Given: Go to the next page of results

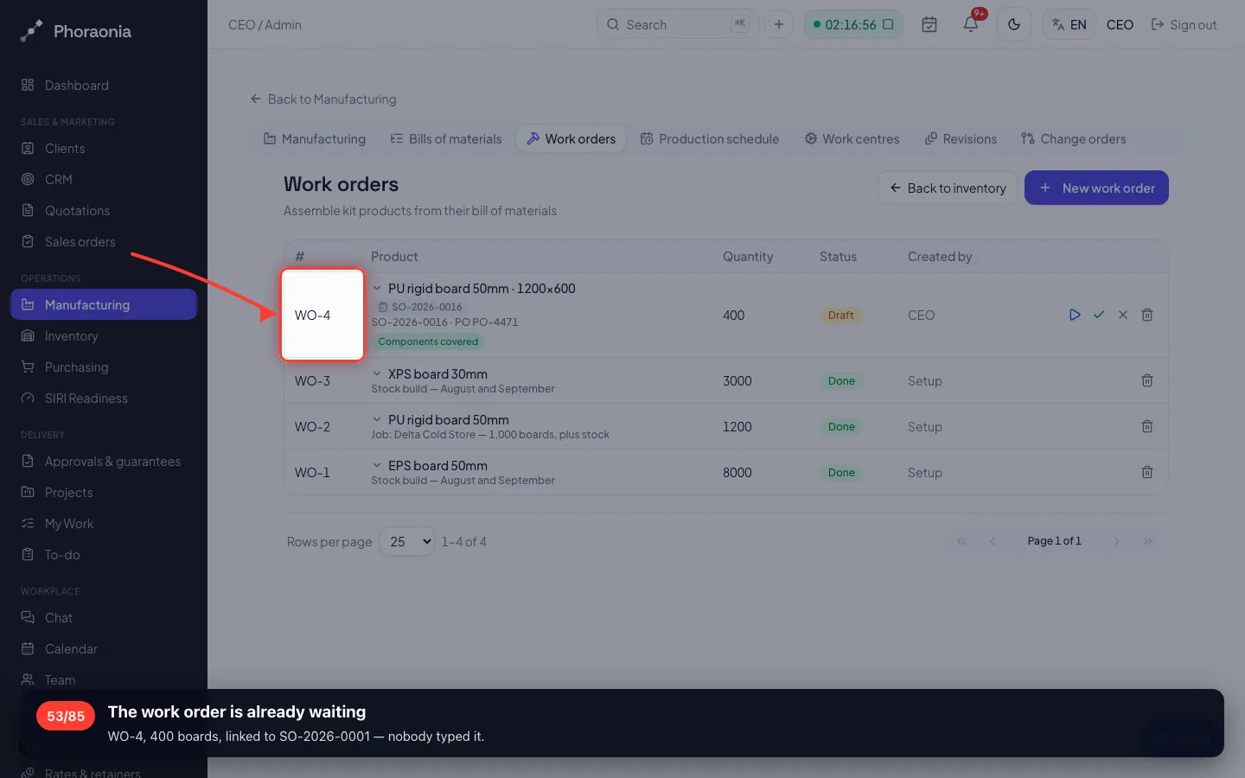Looking at the screenshot, I should point(1117,541).
